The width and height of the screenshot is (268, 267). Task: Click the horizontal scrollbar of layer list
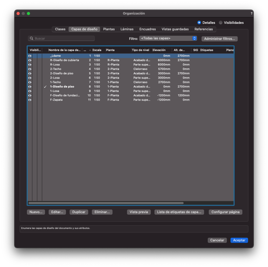click(x=106, y=203)
